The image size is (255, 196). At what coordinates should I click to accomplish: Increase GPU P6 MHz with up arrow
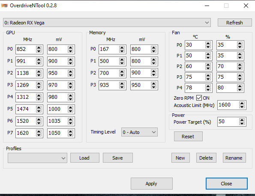tap(39, 119)
